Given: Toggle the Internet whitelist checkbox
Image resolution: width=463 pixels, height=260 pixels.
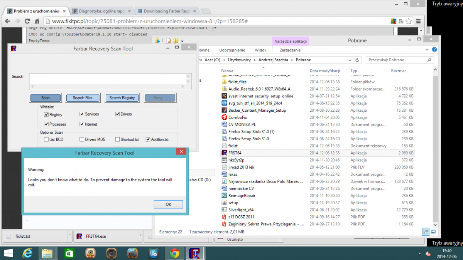Looking at the screenshot, I should (x=82, y=124).
